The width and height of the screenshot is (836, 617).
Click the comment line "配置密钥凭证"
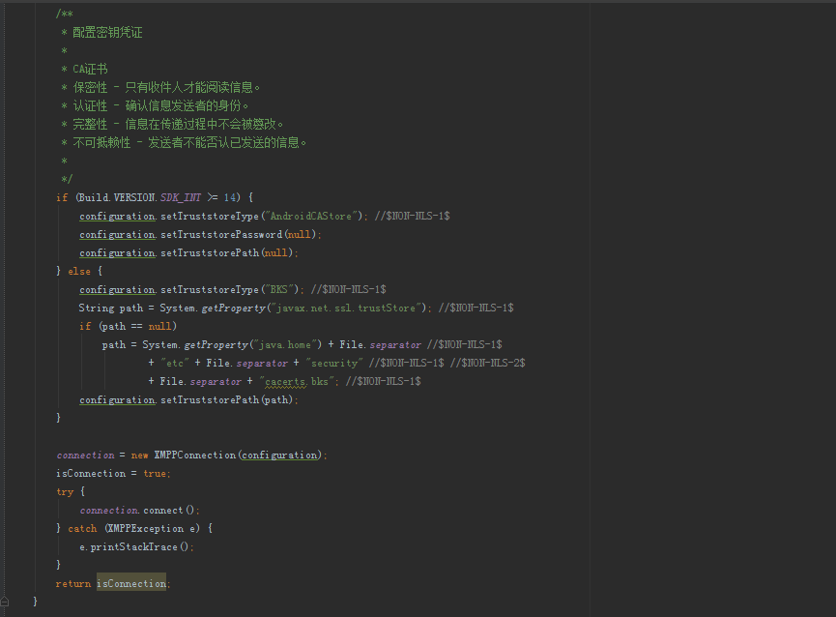(107, 33)
